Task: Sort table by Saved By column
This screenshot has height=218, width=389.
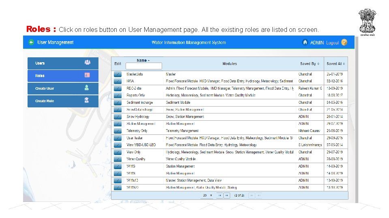Action: click(310, 64)
